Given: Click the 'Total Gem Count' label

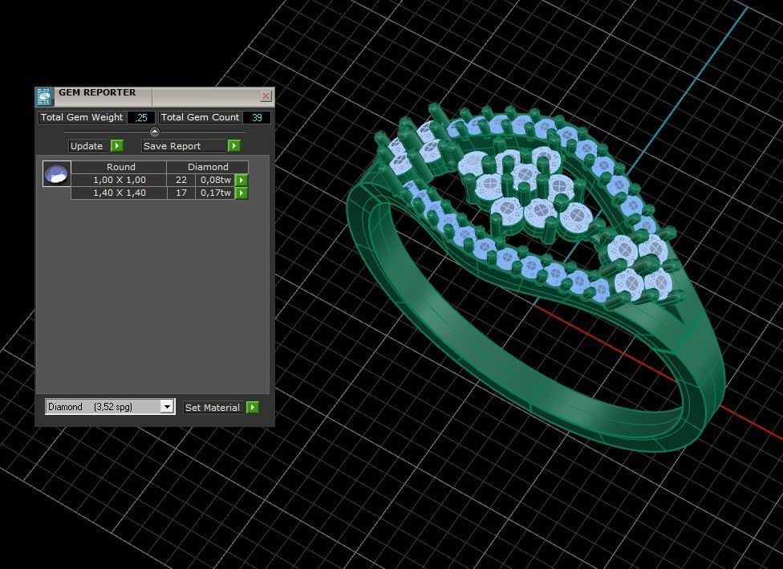Looking at the screenshot, I should [201, 117].
